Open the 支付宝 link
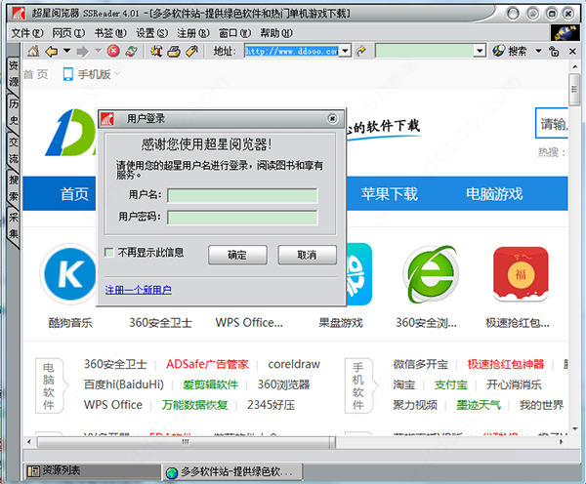 tap(450, 384)
